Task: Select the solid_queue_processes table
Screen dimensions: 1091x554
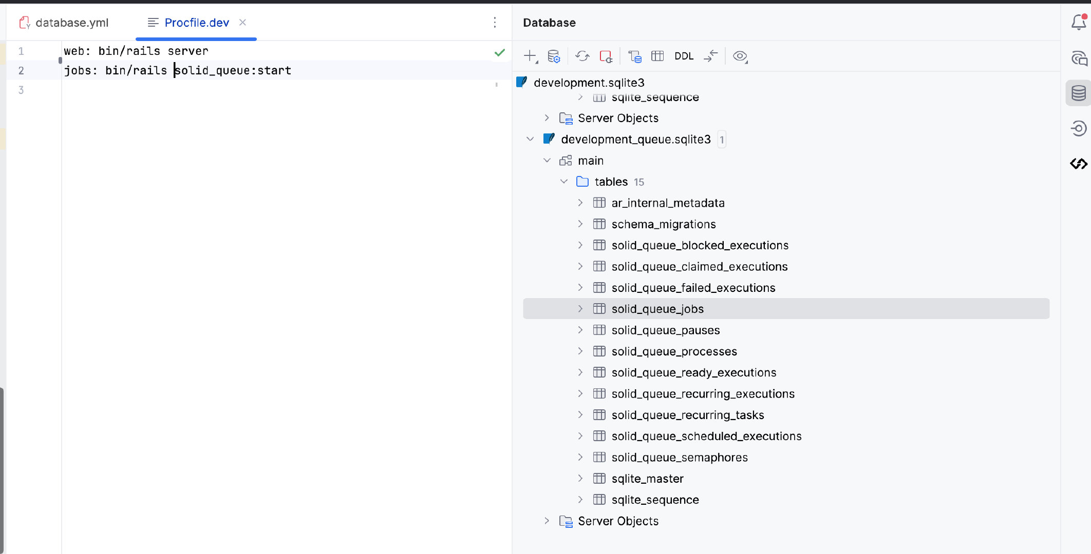Action: click(x=674, y=351)
